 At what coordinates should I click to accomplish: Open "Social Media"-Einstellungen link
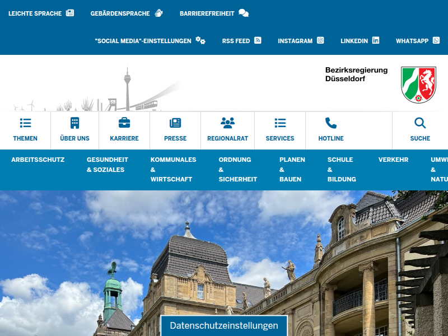click(143, 41)
